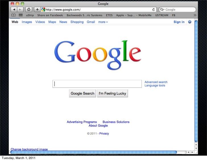Image resolution: width=207 pixels, height=161 pixels.
Task: Go to Maps
Action: click(52, 22)
